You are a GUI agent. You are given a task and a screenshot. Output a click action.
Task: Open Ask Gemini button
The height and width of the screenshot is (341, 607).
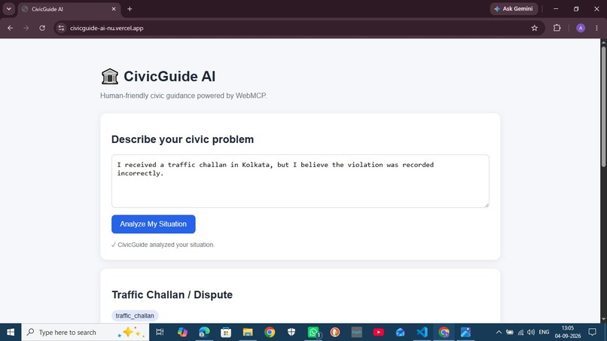[514, 8]
